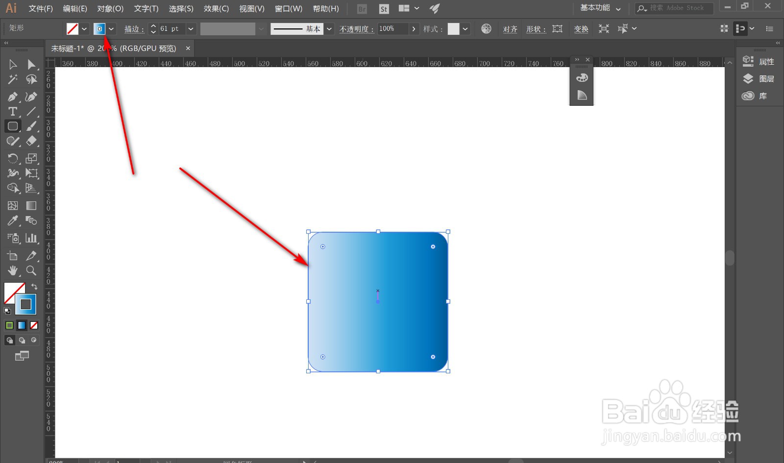Viewport: 784px width, 463px height.
Task: Select the Column Graph tool
Action: (31, 238)
